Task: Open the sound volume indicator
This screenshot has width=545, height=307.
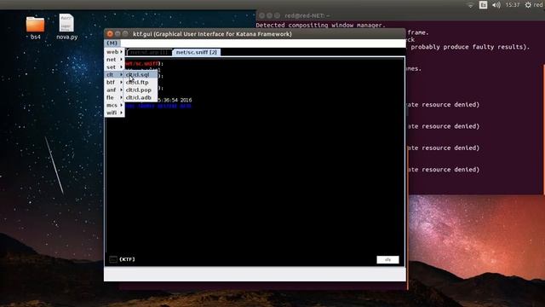Action: [x=496, y=5]
